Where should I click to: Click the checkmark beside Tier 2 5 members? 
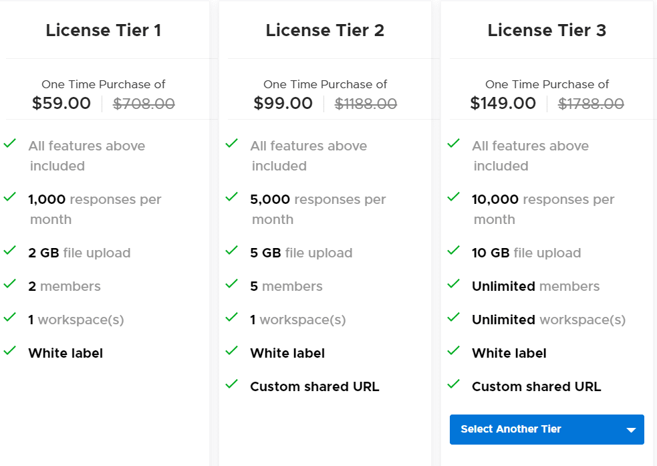pyautogui.click(x=232, y=285)
